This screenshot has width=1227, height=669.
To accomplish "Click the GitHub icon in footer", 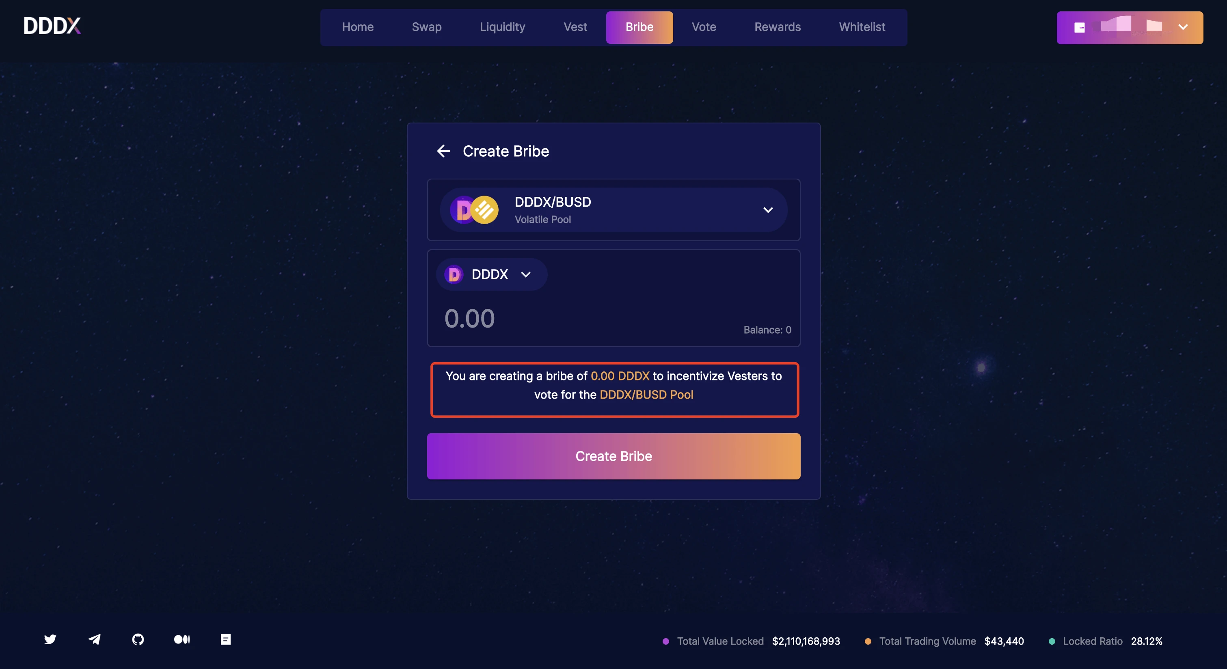I will [x=138, y=639].
